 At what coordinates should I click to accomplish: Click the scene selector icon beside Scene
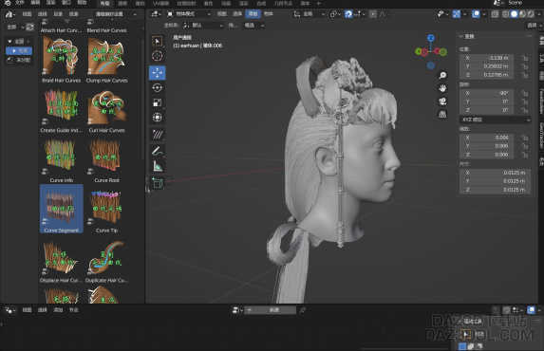(498, 3)
